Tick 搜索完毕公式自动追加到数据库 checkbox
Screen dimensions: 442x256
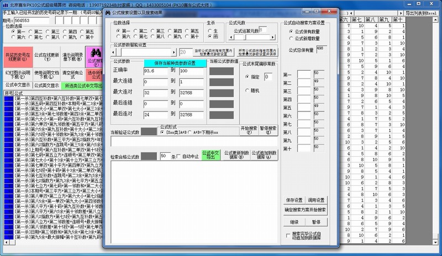288,236
